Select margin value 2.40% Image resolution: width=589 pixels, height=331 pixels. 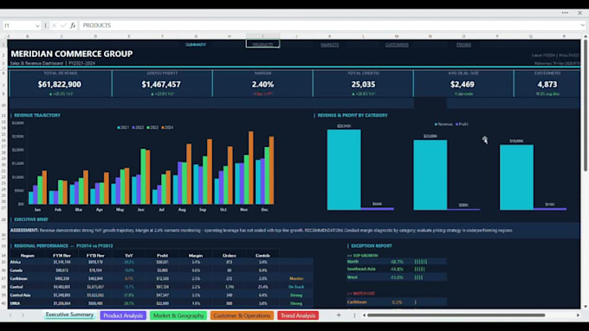click(x=262, y=85)
